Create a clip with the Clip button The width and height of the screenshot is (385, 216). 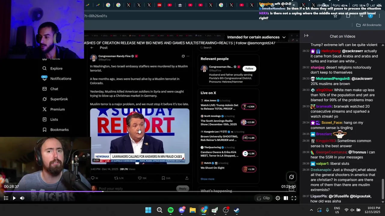[263, 198]
